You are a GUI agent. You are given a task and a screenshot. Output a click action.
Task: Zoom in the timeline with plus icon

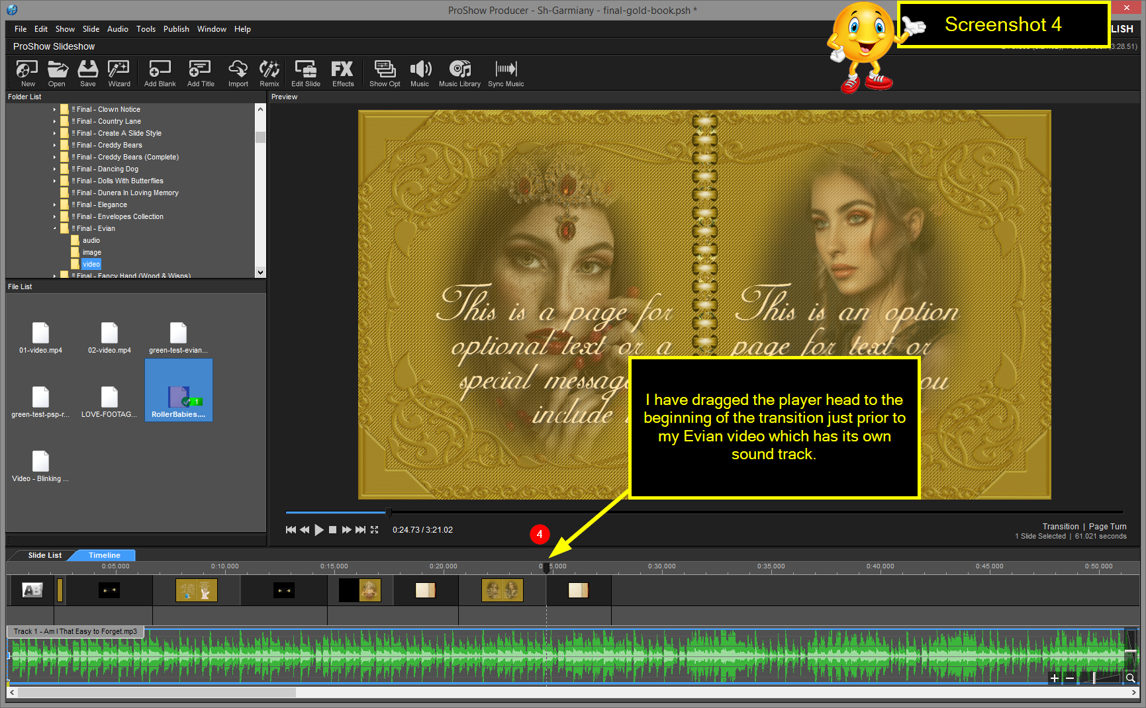tap(1055, 678)
